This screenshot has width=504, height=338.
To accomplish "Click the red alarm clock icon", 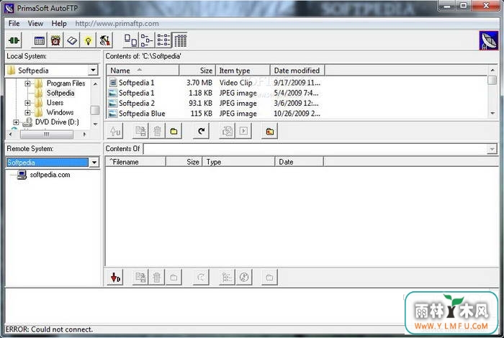I will coord(55,40).
